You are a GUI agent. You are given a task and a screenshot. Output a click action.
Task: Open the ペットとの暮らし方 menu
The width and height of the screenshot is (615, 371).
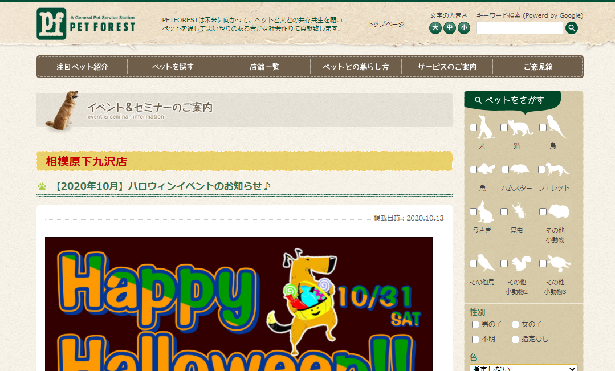(356, 67)
